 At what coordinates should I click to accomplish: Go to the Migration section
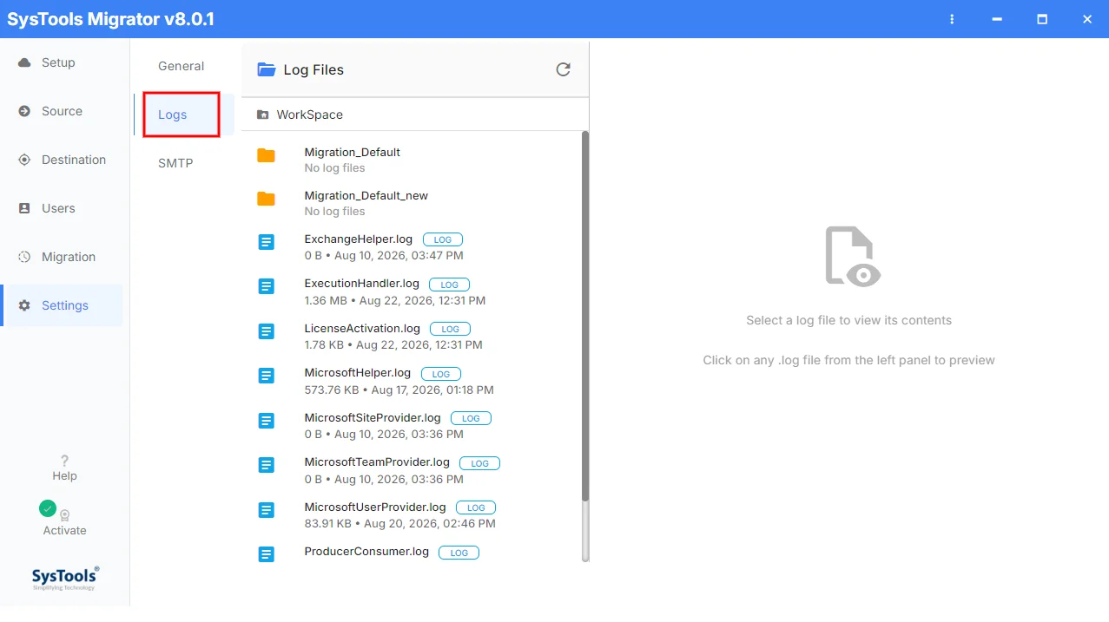point(69,257)
